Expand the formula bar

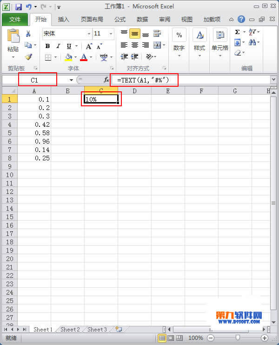click(273, 80)
